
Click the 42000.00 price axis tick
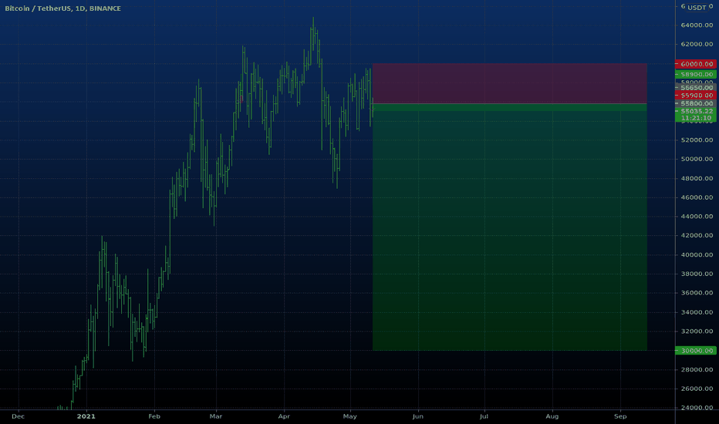click(697, 236)
